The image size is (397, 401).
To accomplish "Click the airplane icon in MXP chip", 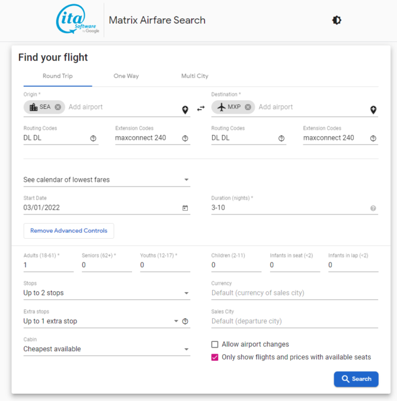I will click(x=222, y=107).
